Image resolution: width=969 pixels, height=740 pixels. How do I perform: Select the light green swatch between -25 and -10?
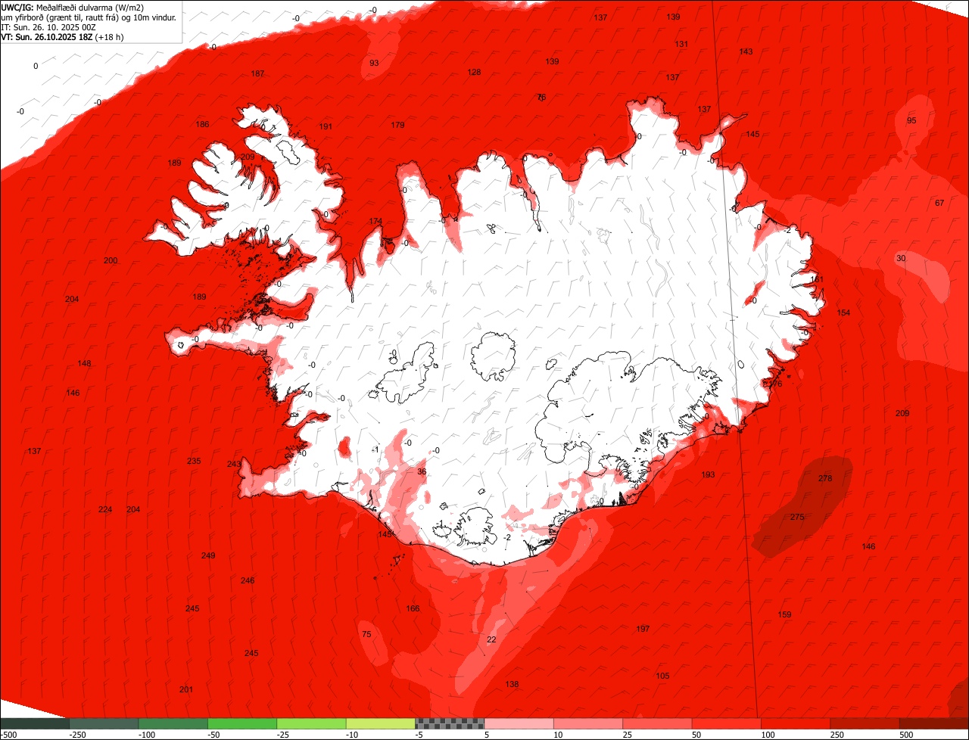pos(312,723)
